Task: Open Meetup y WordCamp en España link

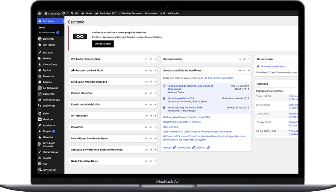Action: click(186, 117)
